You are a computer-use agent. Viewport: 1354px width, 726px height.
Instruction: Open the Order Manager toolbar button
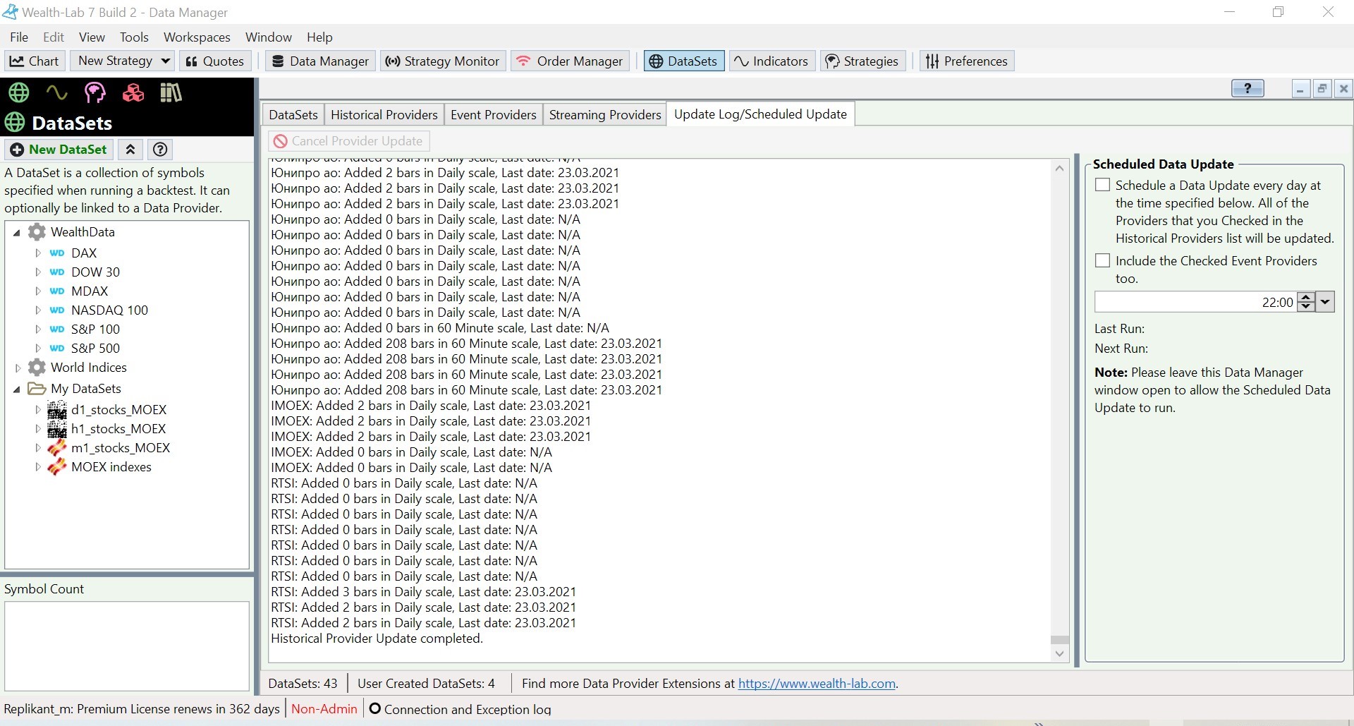(x=570, y=61)
